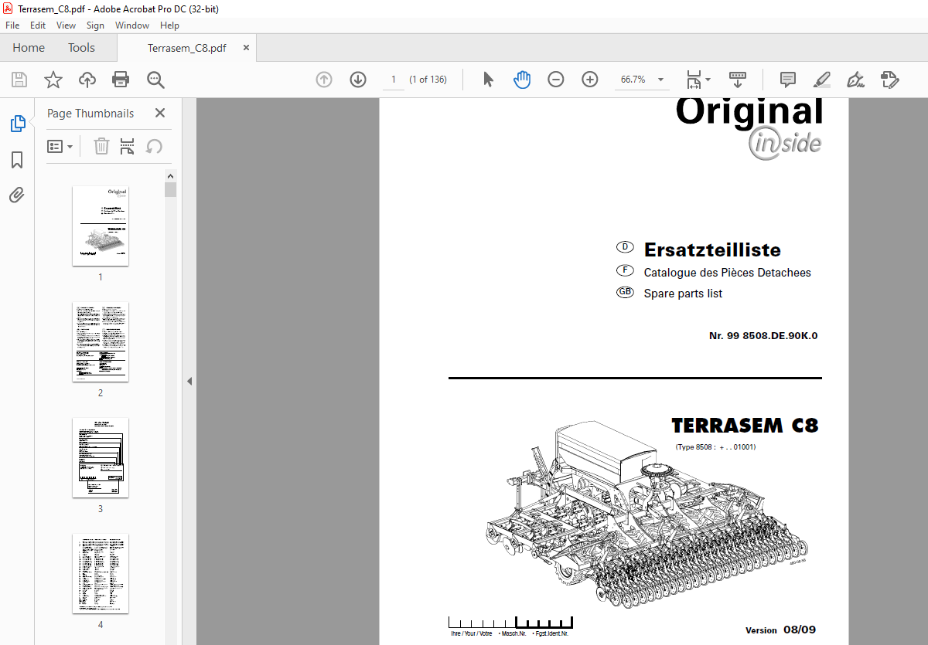The width and height of the screenshot is (928, 645).
Task: Click the 66.7% zoom value field
Action: pos(633,80)
